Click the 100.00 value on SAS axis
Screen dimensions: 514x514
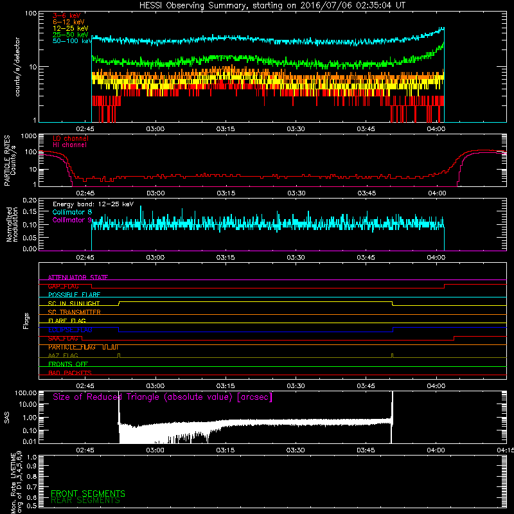pos(26,393)
